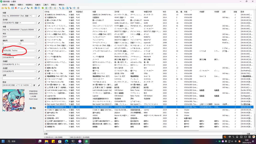Click the settings gear icon in toolbar
Screen dimensions: 256x144
pos(78,8)
